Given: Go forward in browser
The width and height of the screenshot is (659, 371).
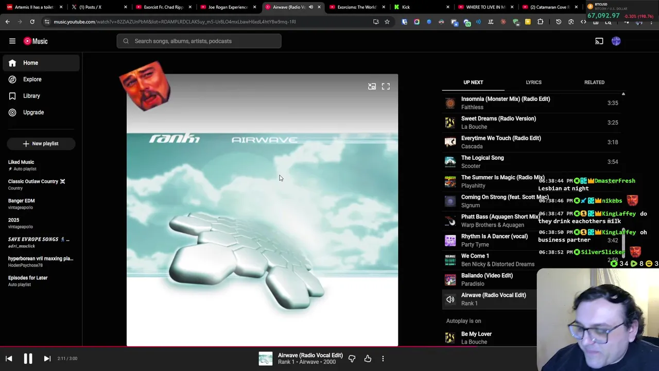Looking at the screenshot, I should tap(20, 22).
